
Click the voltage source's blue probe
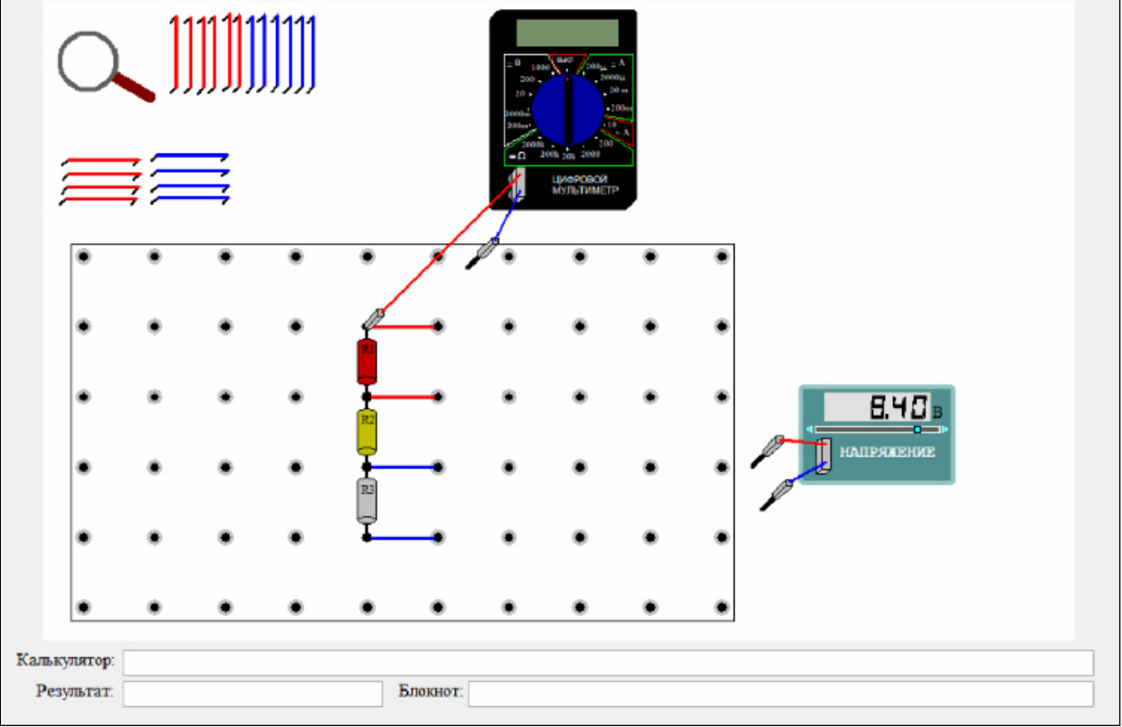tap(777, 496)
